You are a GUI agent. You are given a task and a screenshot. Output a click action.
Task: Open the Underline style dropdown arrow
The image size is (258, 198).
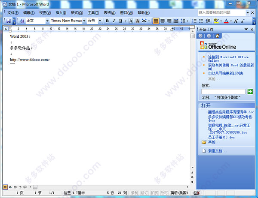126,21
